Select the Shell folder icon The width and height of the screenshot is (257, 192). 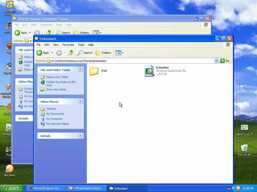tap(94, 71)
